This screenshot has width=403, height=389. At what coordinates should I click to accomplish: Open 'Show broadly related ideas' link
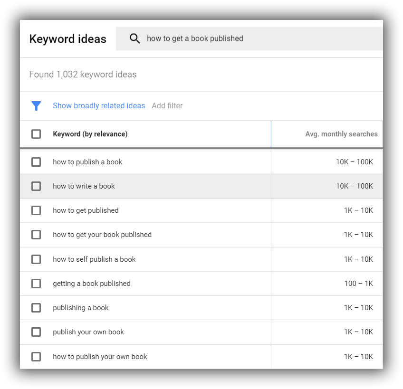click(99, 105)
